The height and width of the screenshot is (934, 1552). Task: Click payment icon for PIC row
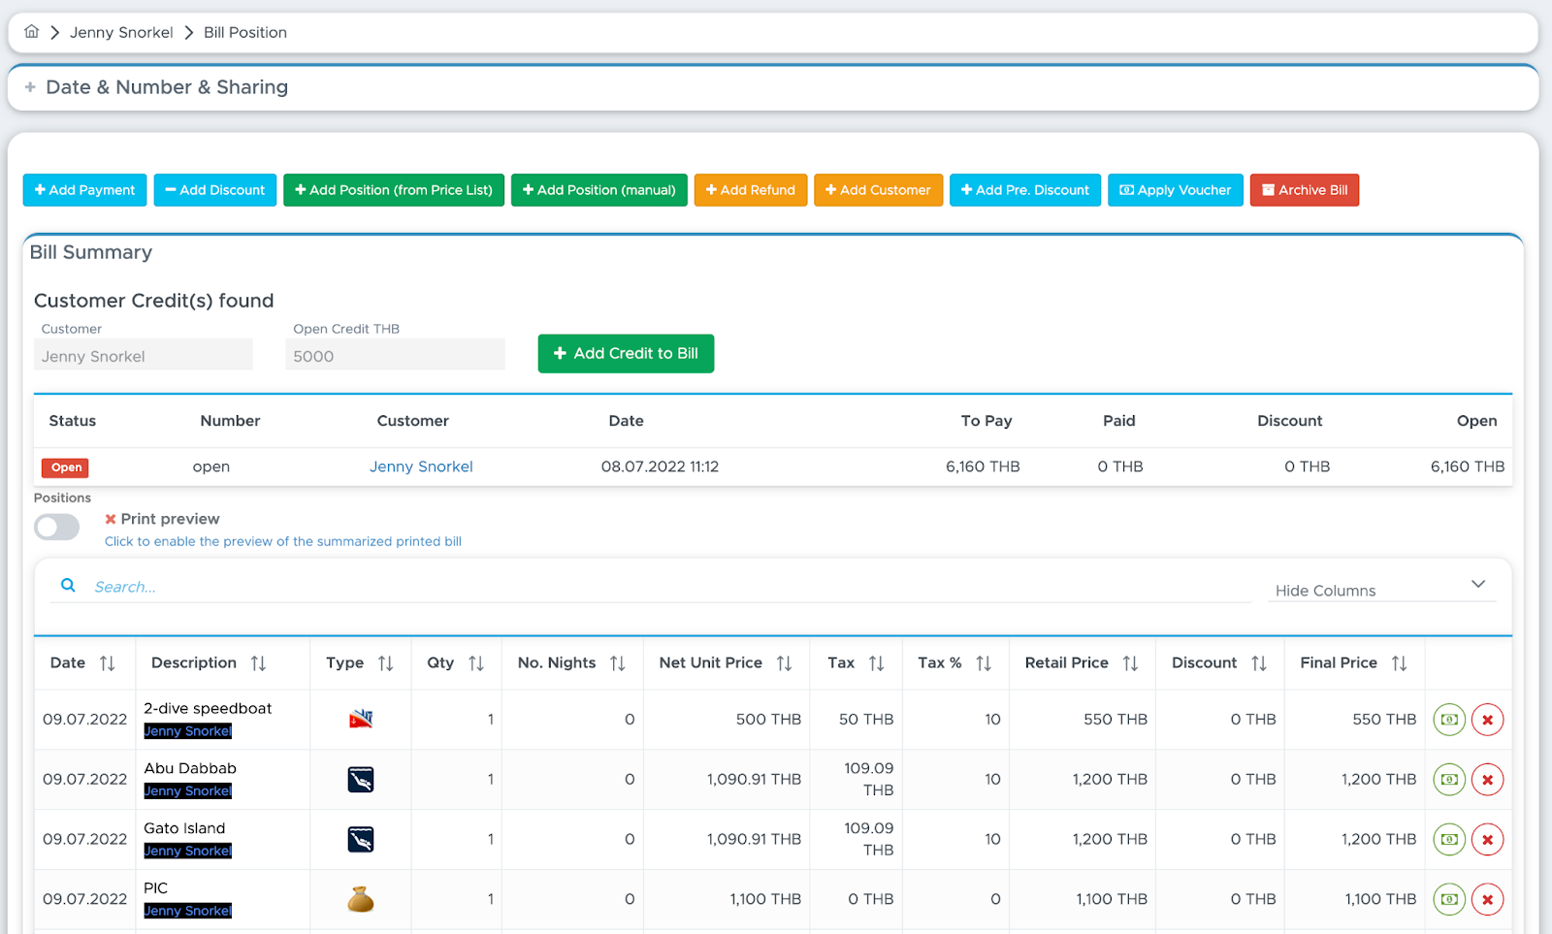(x=1449, y=900)
